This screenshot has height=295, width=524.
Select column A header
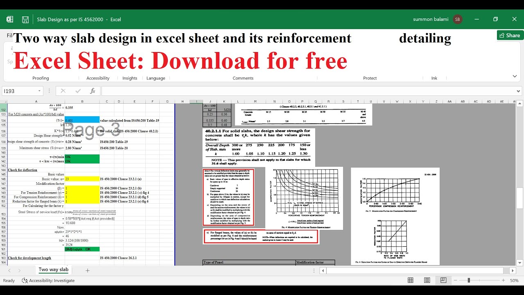click(x=36, y=101)
